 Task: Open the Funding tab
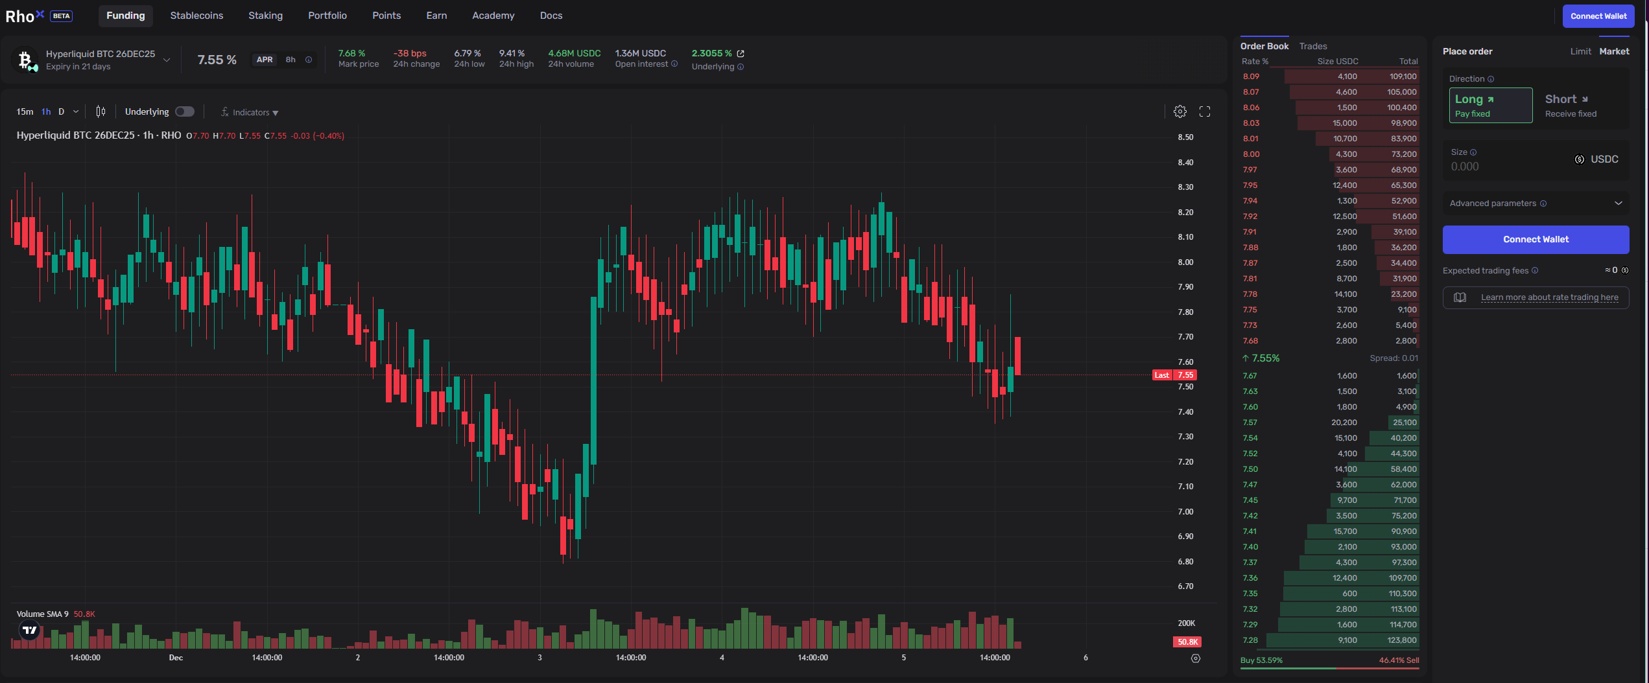click(126, 16)
